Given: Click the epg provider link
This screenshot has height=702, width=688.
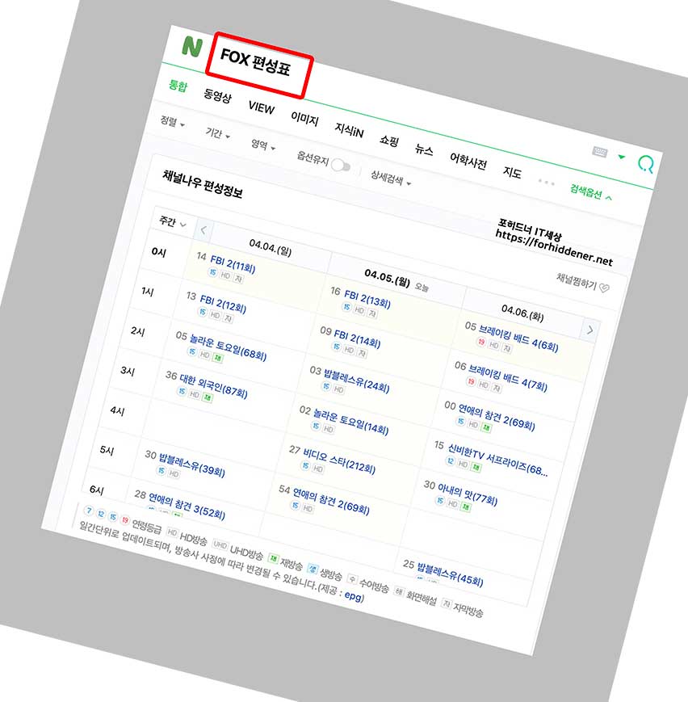Looking at the screenshot, I should tap(353, 595).
